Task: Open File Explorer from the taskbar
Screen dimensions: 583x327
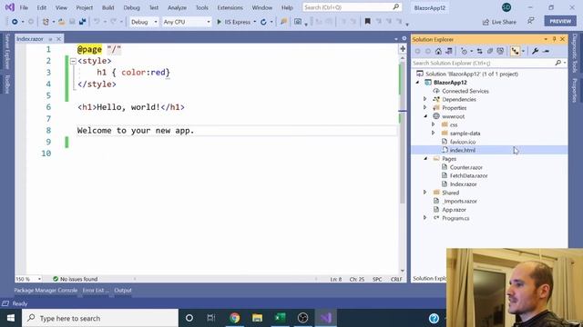Action: click(x=257, y=318)
